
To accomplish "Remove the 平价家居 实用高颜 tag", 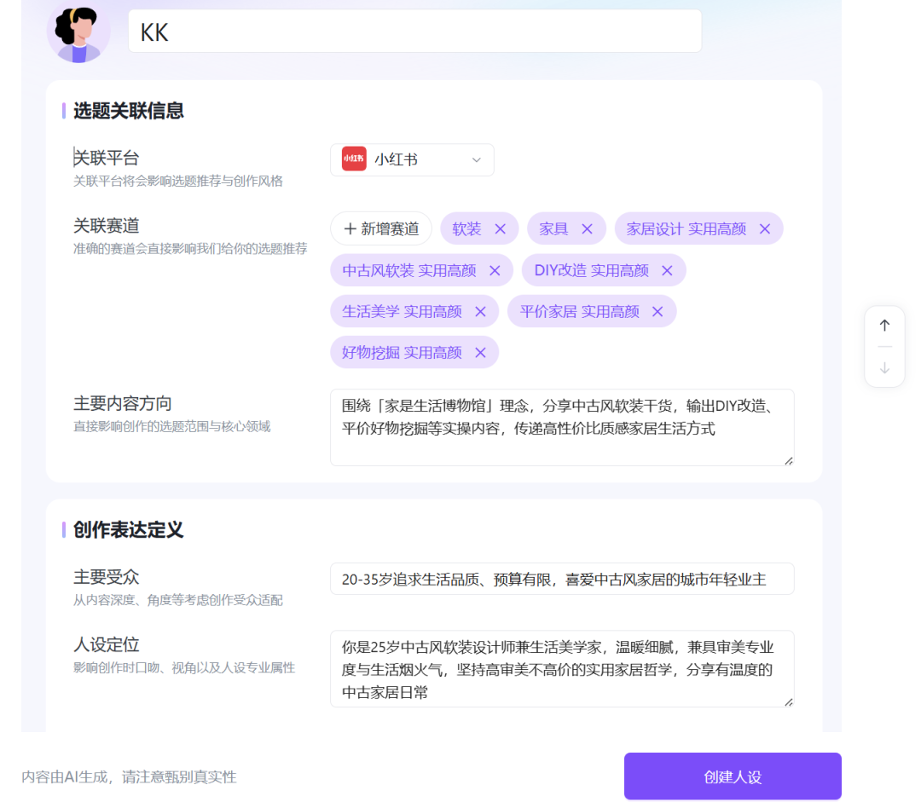I will [x=657, y=312].
